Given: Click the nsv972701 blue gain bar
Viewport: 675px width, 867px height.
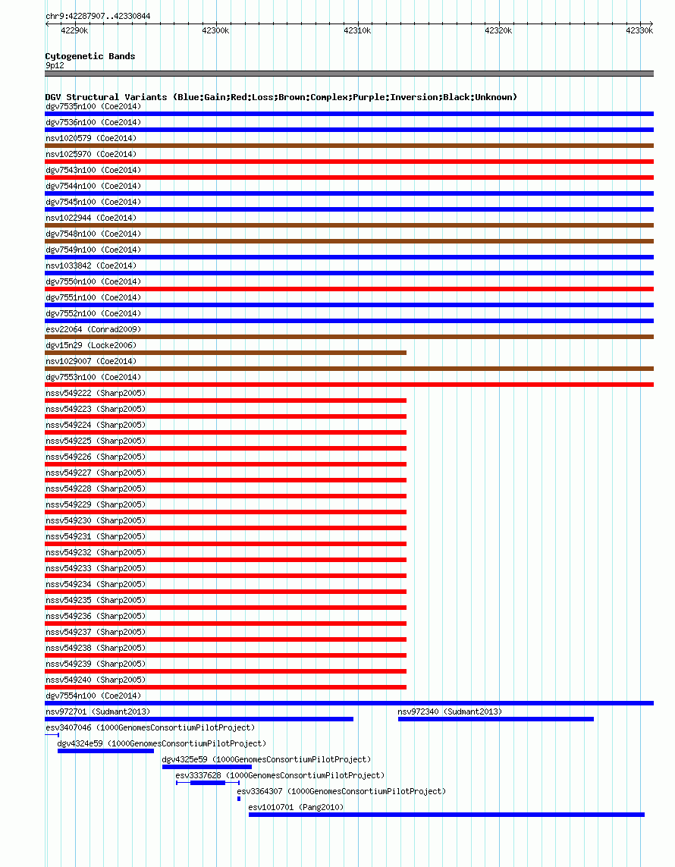Looking at the screenshot, I should [x=199, y=719].
